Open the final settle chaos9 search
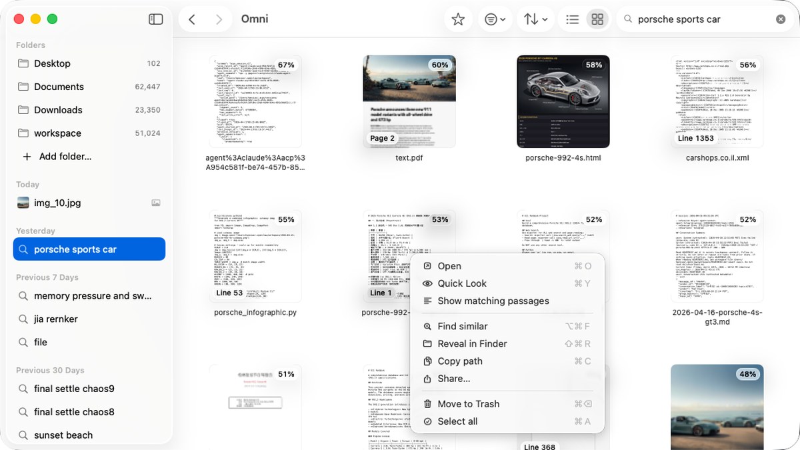 pos(89,389)
